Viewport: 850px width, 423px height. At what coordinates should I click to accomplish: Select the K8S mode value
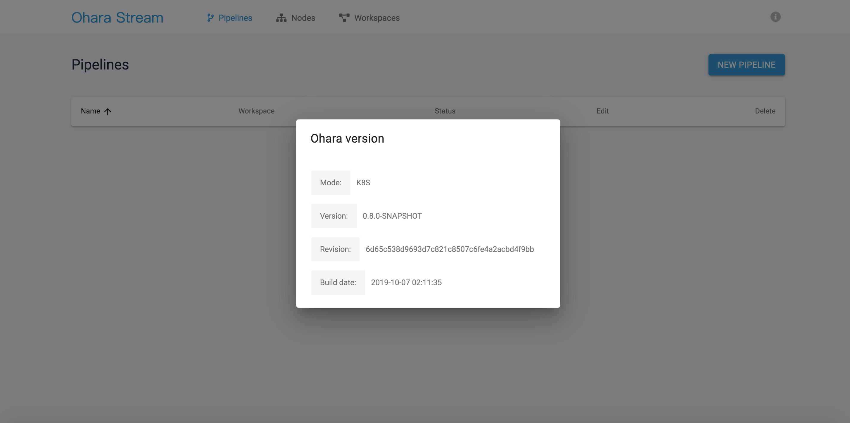pos(363,183)
